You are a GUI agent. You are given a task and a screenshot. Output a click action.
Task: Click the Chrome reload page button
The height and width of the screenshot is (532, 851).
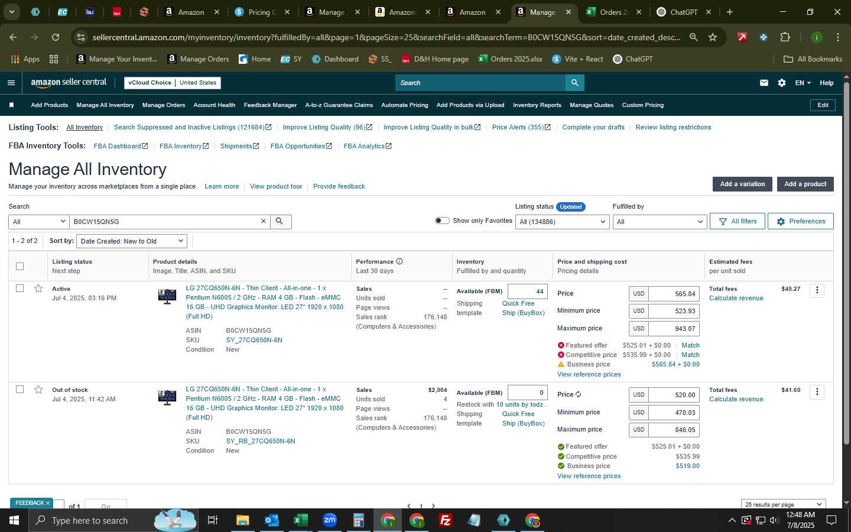coord(55,37)
